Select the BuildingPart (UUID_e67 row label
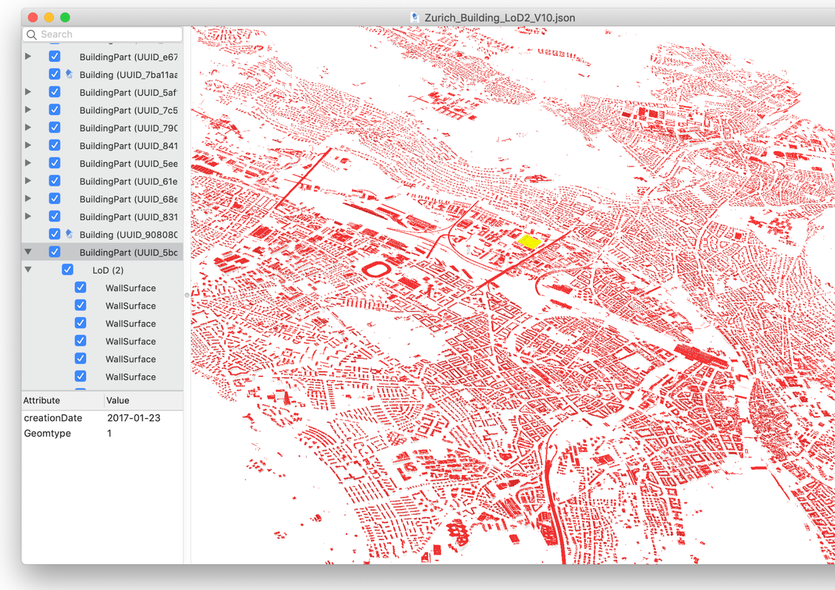This screenshot has width=835, height=590. 129,57
